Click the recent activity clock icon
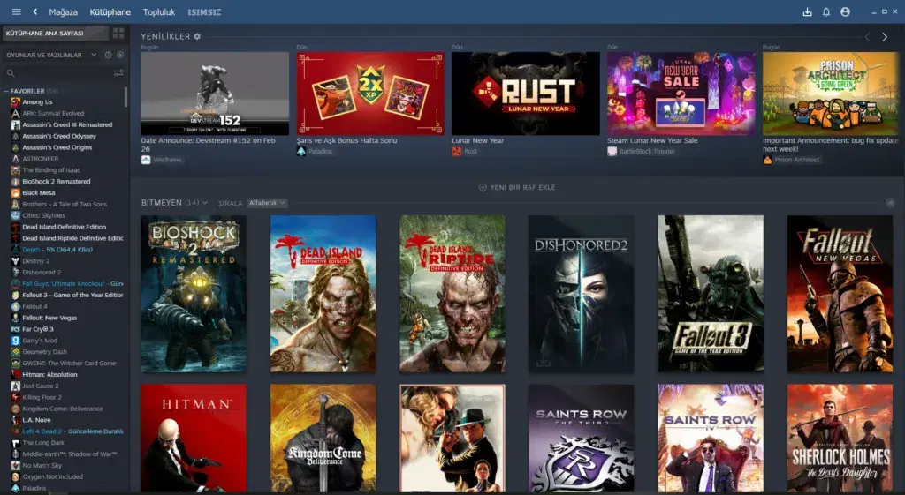Viewport: 905px width, 495px height. 108,55
